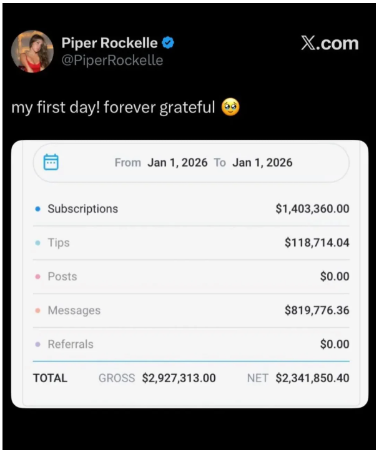Viewport: 379px width, 452px height.
Task: Select the To date Jan 1, 2026
Action: [x=262, y=162]
